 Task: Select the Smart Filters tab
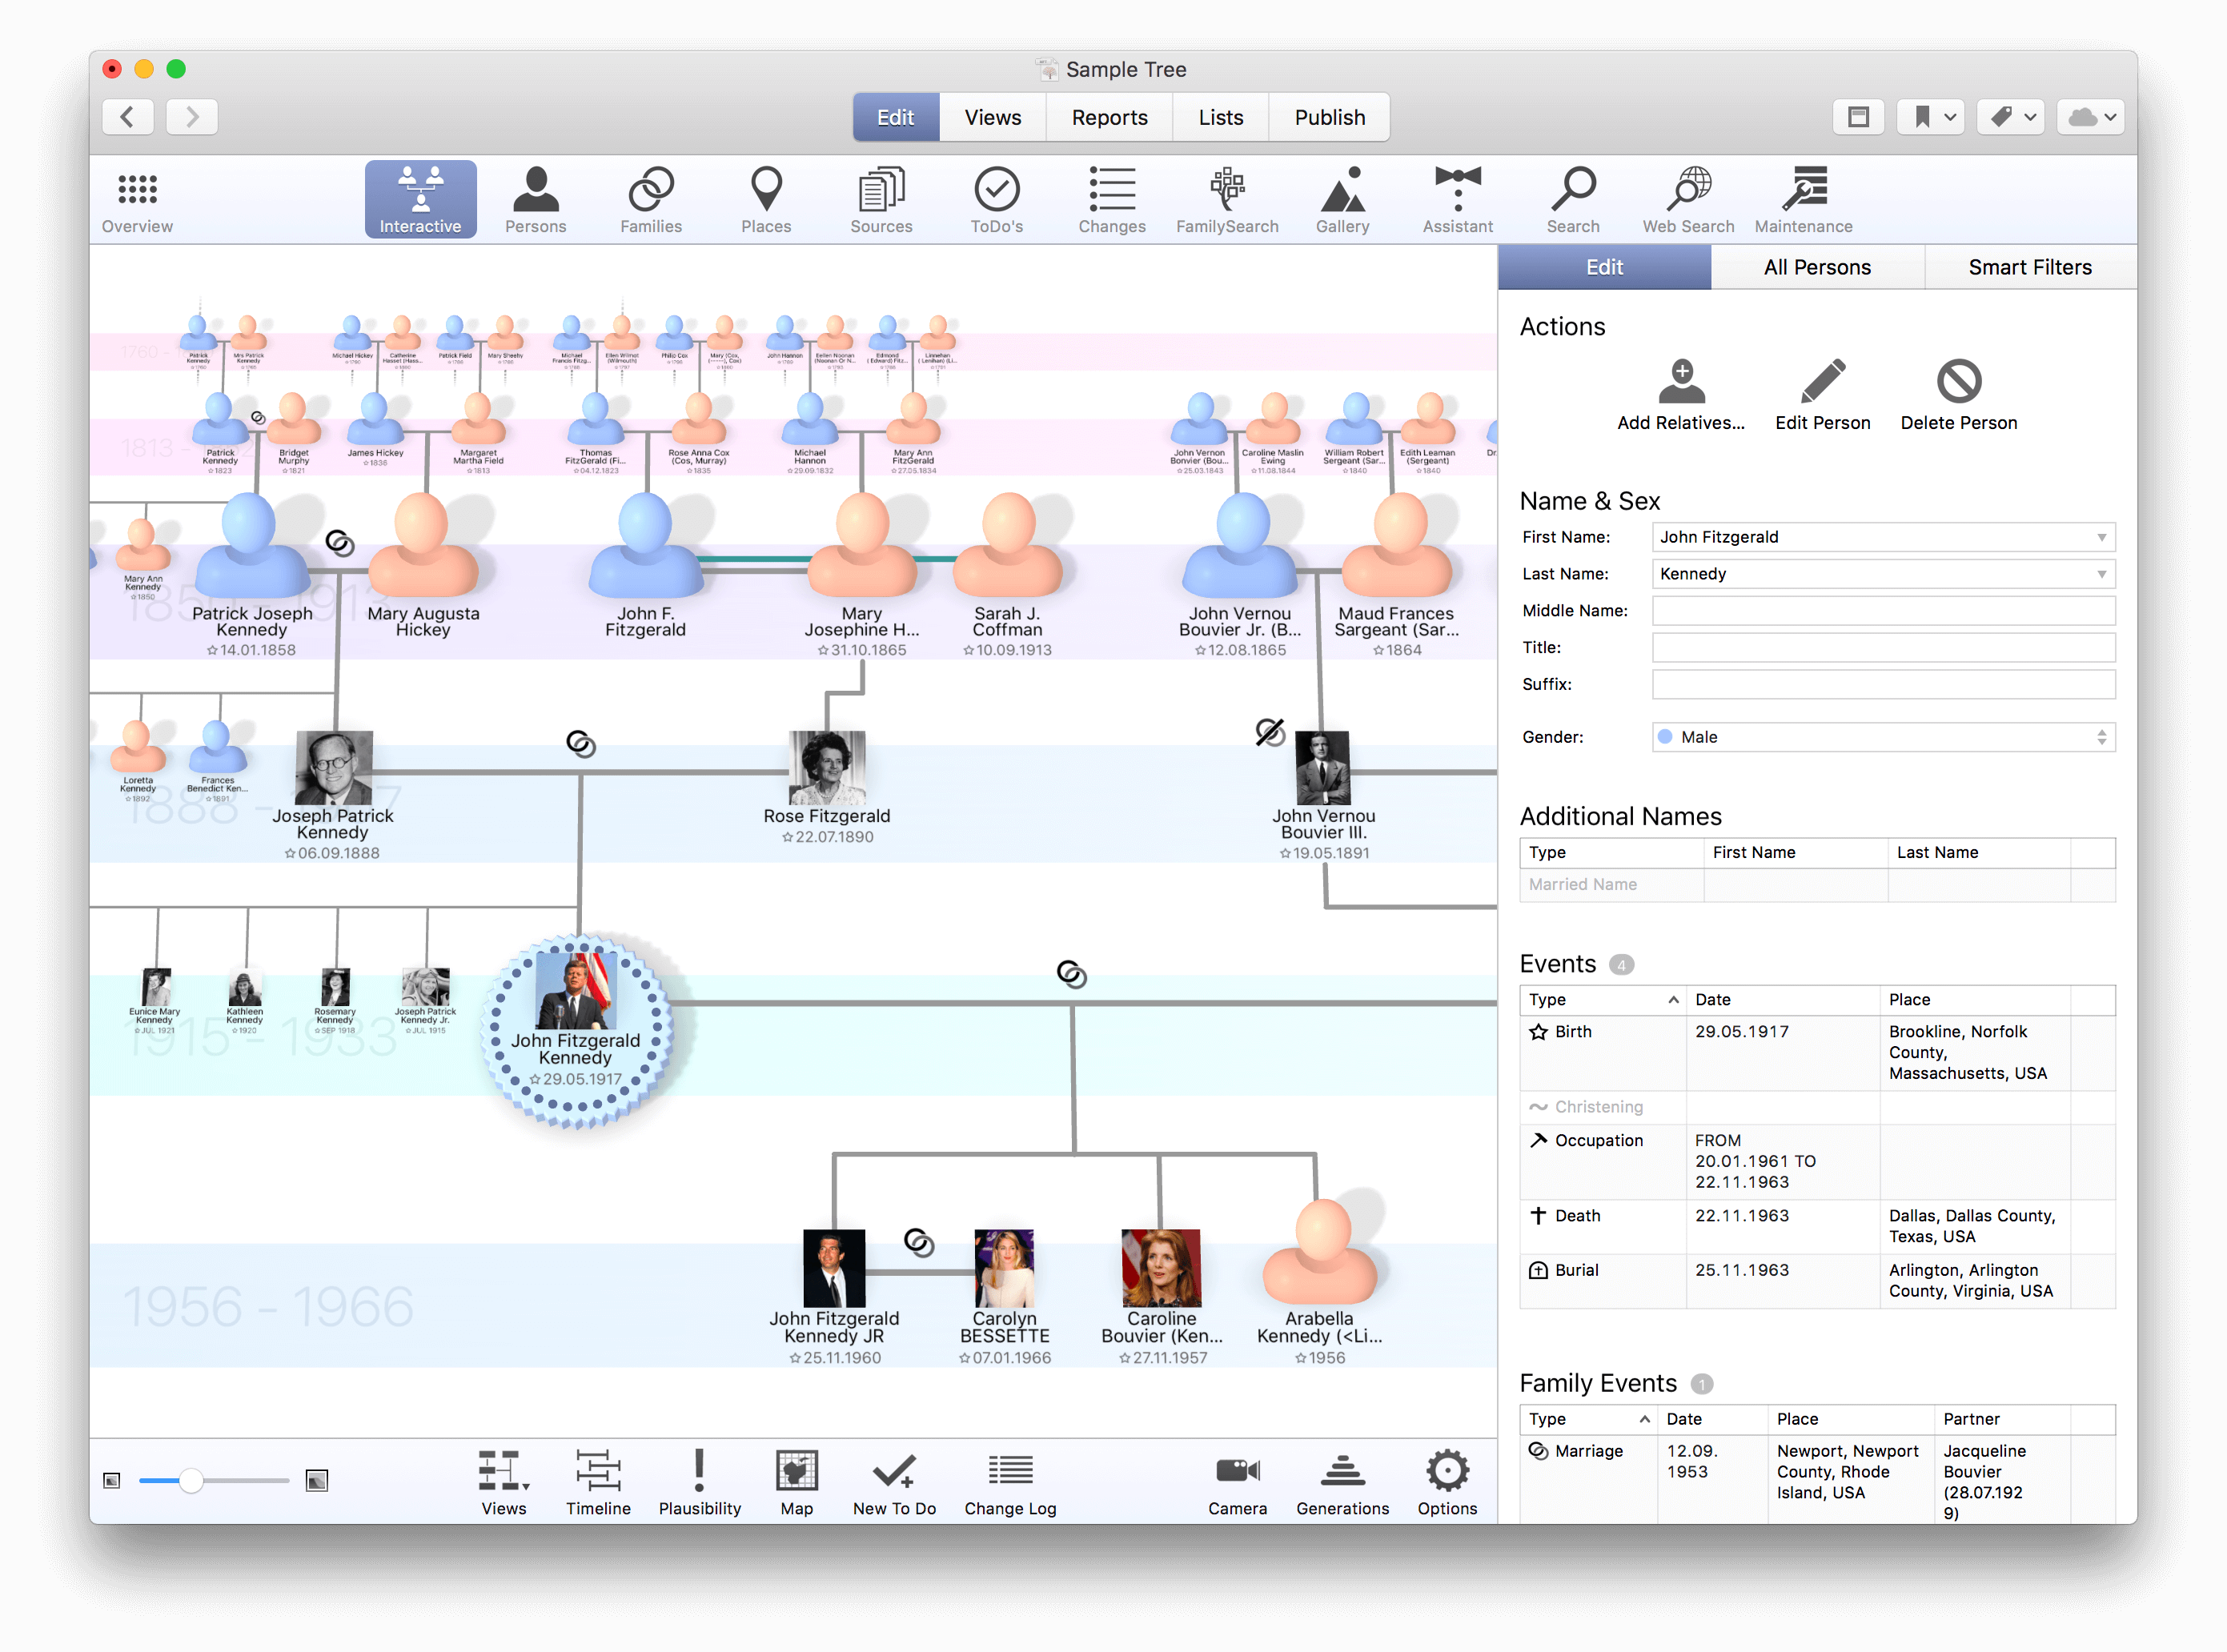coord(2029,267)
